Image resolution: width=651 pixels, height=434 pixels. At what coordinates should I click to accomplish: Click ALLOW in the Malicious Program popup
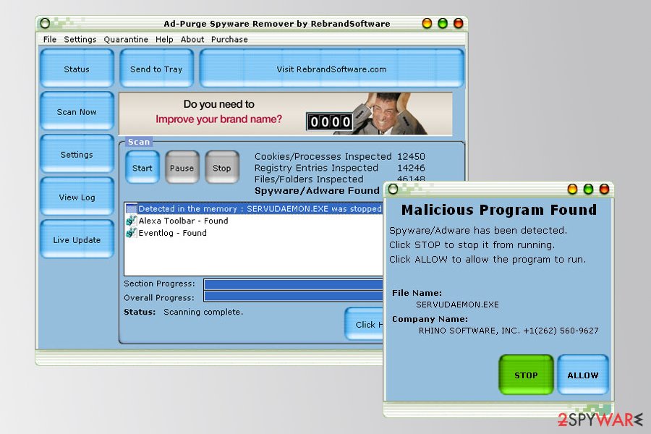pyautogui.click(x=583, y=375)
